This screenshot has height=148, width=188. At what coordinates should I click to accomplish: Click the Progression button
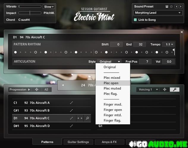20,90
